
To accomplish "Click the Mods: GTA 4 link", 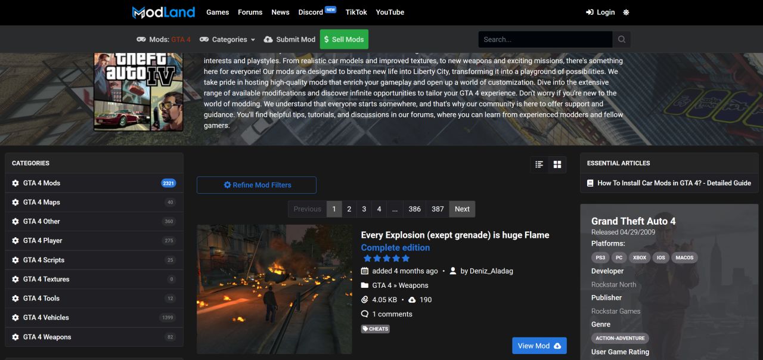I will [163, 39].
